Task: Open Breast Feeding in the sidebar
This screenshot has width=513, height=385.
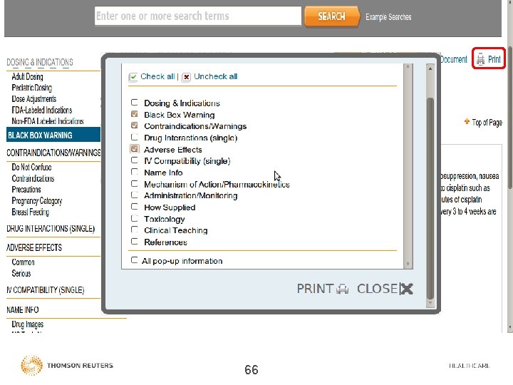Action: pos(31,212)
